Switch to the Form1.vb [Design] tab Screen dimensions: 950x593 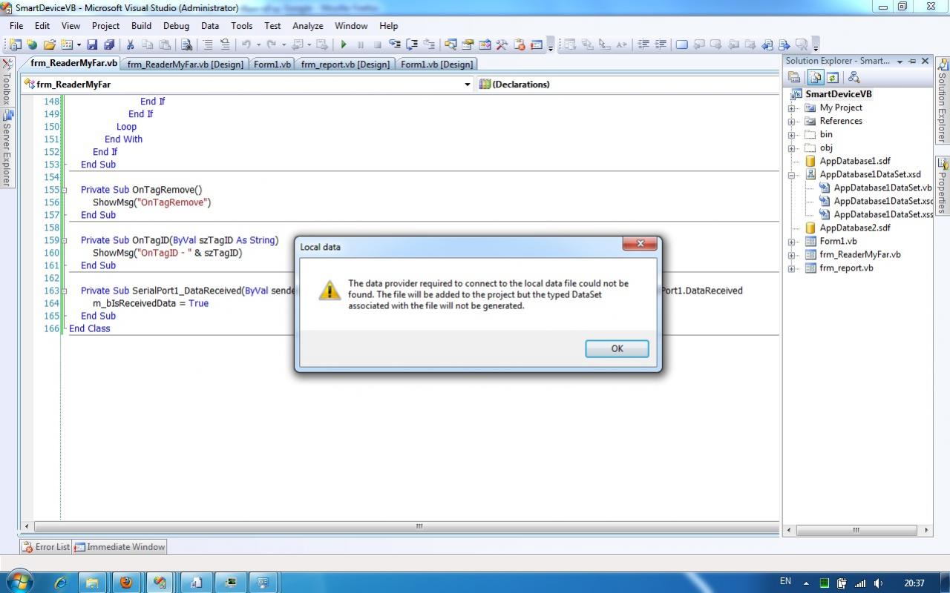click(436, 64)
